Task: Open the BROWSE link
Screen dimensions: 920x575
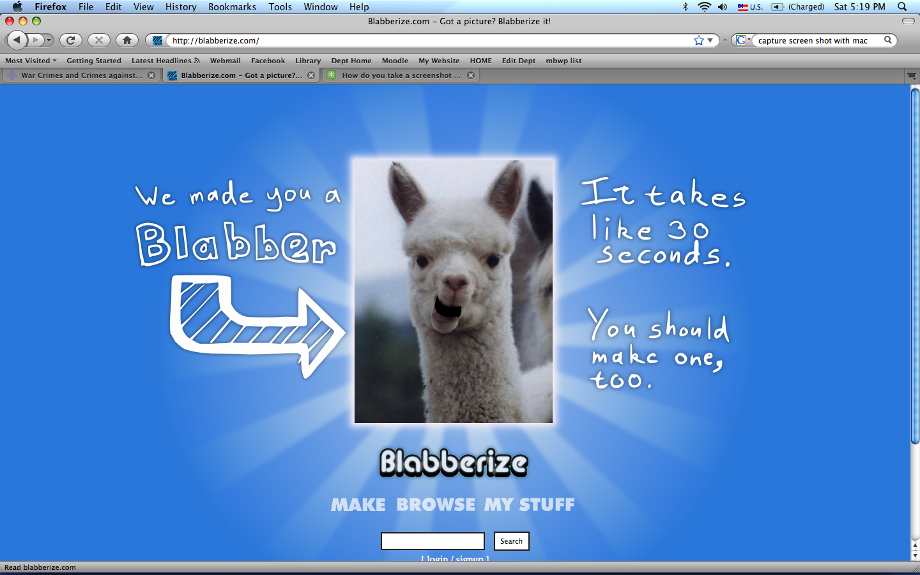Action: [x=436, y=505]
